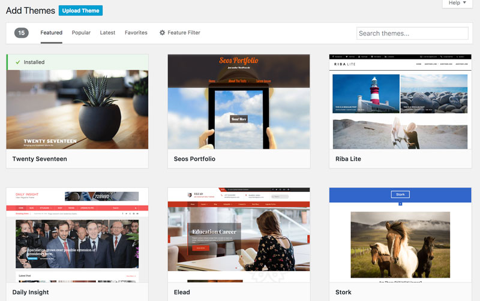The height and width of the screenshot is (301, 480).
Task: View the Daily Insight theme thumbnail
Action: 77,235
